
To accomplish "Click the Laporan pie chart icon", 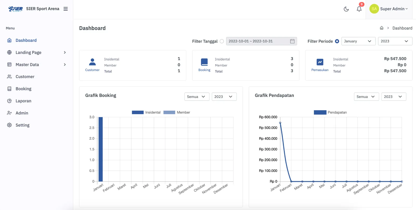I will click(x=9, y=101).
